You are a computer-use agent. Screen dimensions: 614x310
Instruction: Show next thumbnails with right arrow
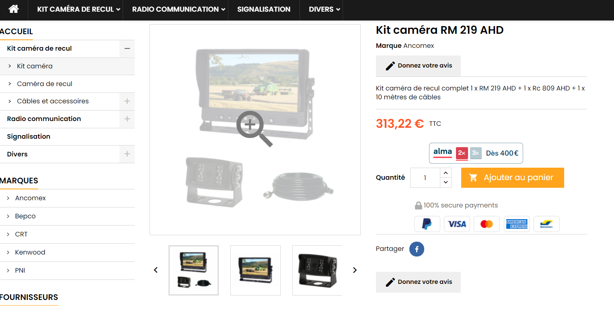[x=355, y=270]
